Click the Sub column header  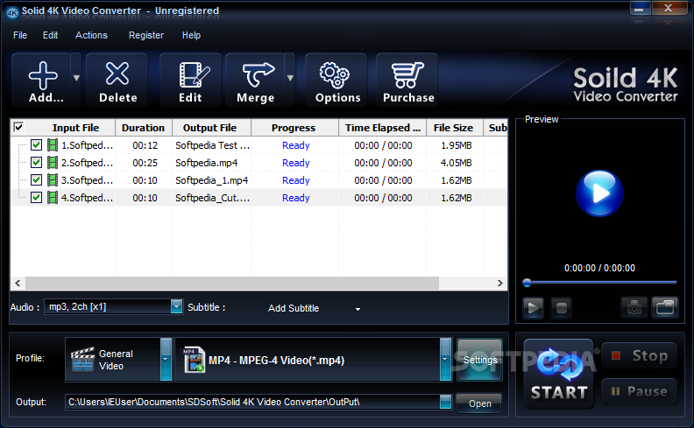[x=496, y=128]
